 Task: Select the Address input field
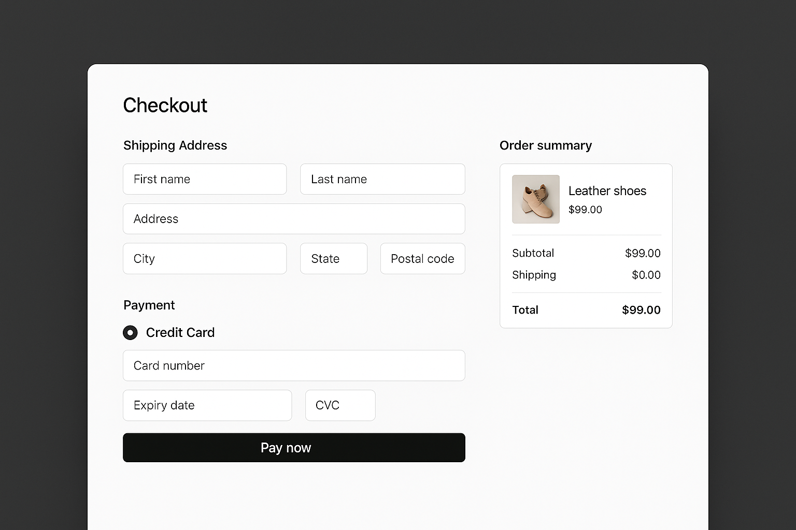(294, 219)
